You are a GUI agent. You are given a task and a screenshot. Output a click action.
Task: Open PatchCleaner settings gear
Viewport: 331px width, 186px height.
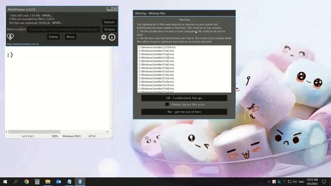(103, 37)
